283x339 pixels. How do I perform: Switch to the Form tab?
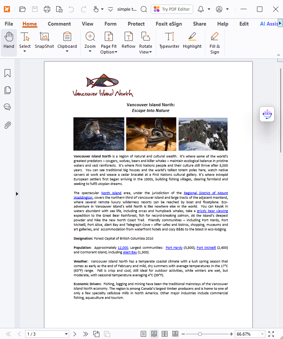click(x=111, y=24)
